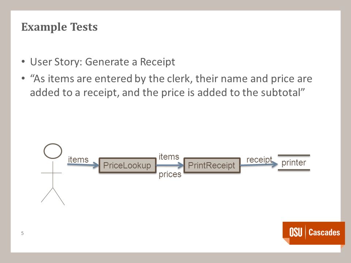The image size is (351, 263).
Task: Click the stick figure actor's head
Action: 53,151
